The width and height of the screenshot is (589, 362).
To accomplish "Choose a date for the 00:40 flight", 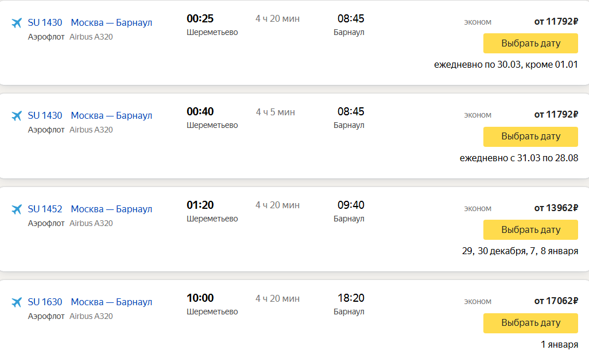I will 530,137.
